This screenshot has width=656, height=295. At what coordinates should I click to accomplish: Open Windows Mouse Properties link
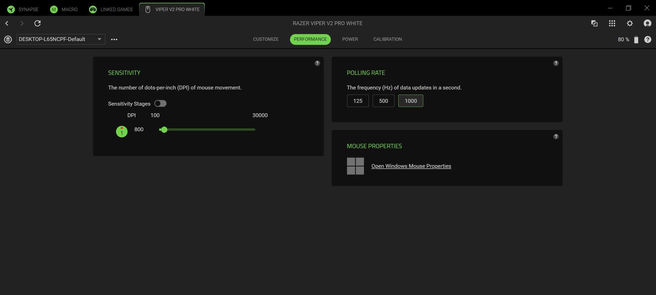pyautogui.click(x=411, y=166)
